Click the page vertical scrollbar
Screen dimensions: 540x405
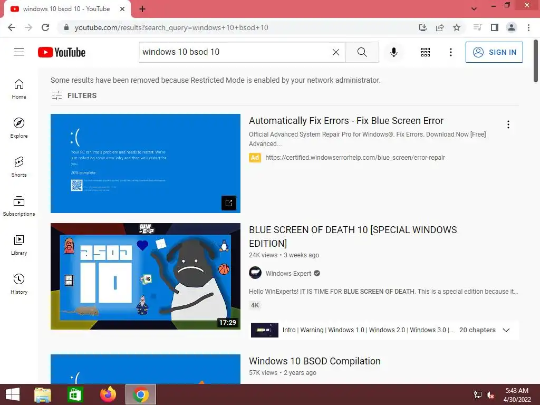[536, 61]
